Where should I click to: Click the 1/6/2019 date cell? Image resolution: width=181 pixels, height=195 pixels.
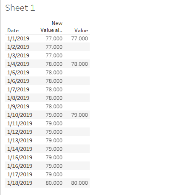click(18, 81)
